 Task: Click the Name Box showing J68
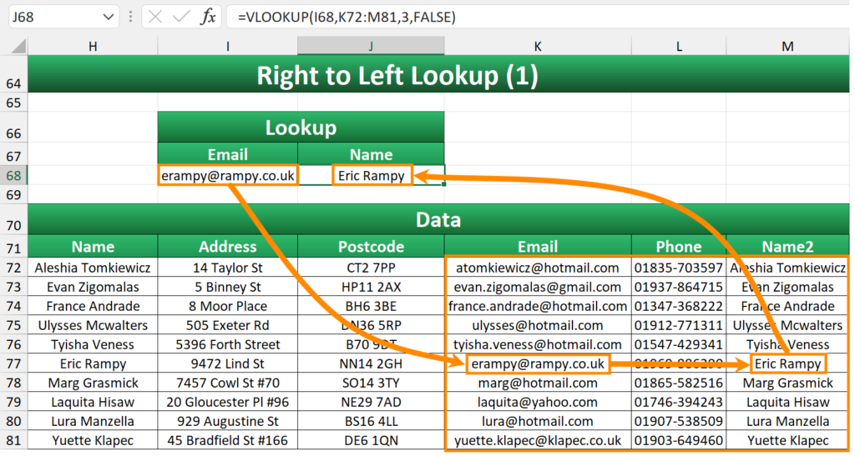tap(50, 17)
